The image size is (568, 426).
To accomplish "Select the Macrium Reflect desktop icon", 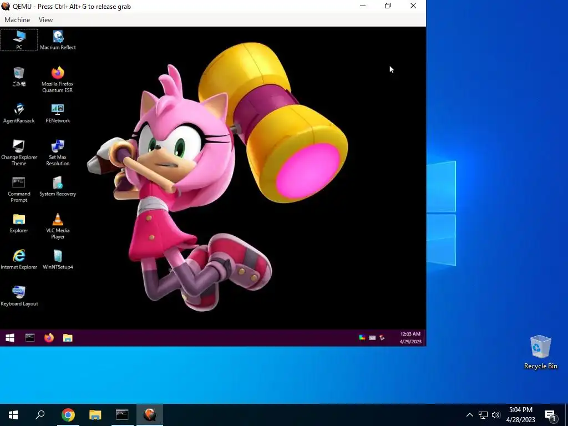I will 58,40.
